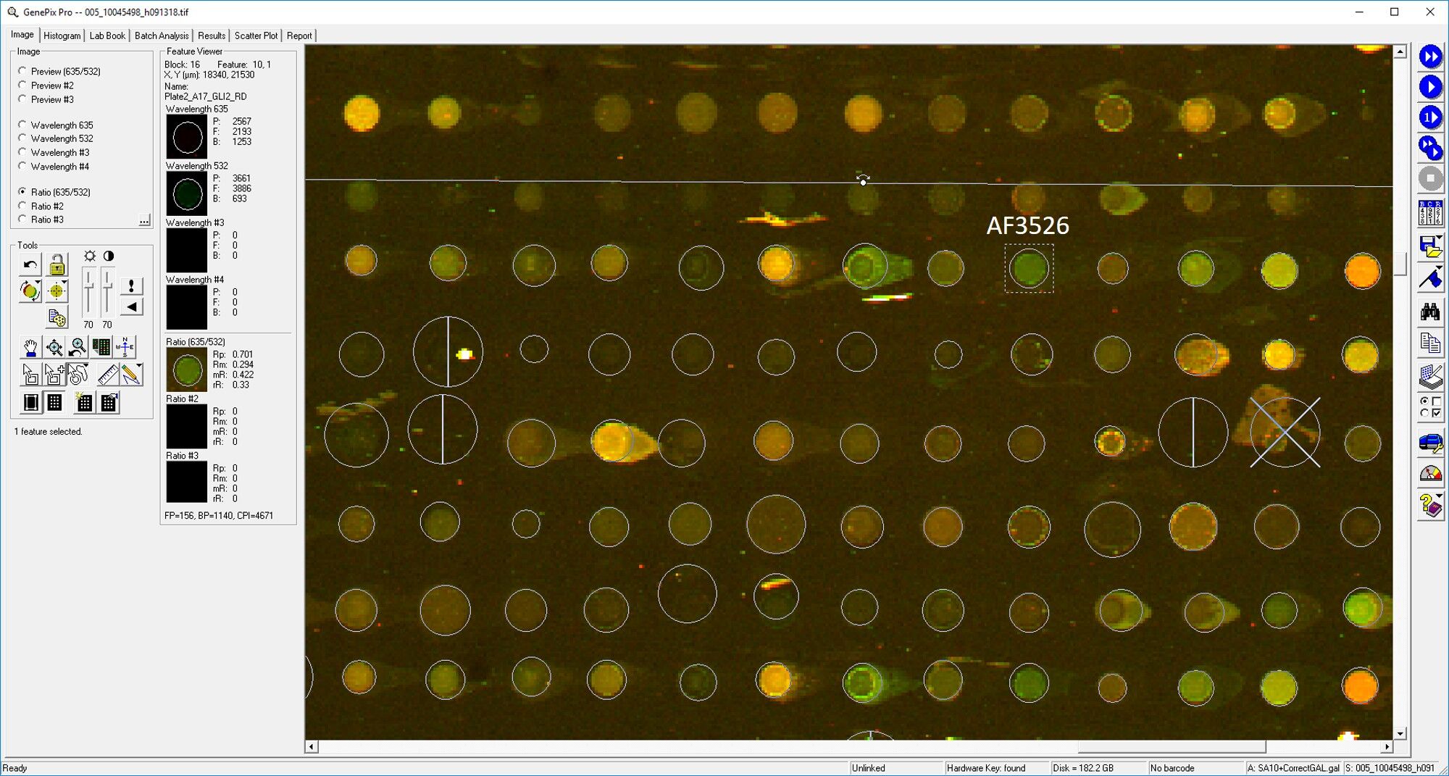Click the compass orientation tool icon
1449x776 pixels.
click(x=125, y=348)
